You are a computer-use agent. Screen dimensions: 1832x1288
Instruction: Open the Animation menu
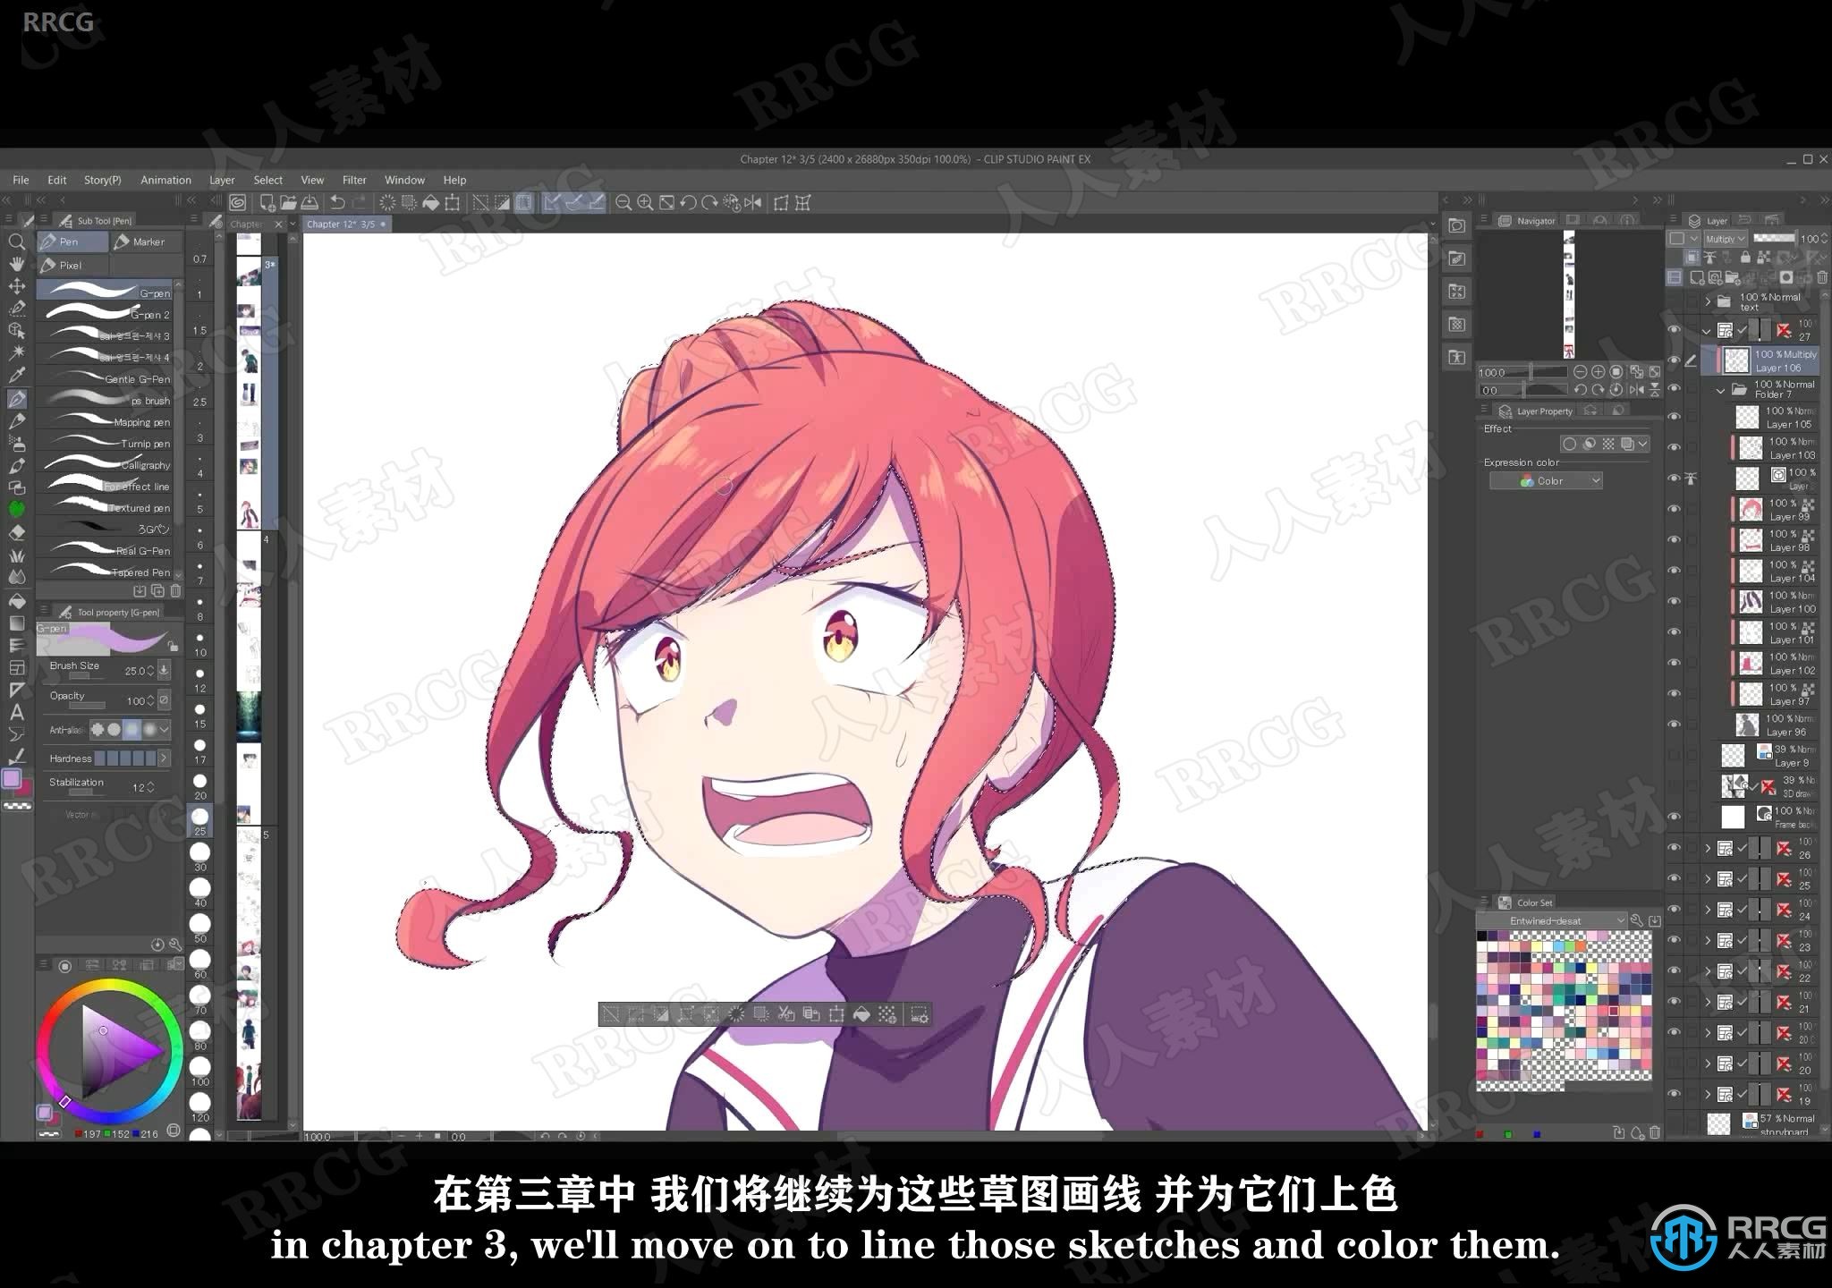[x=165, y=180]
